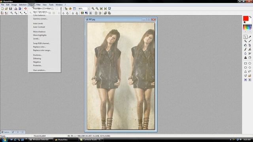Choose the Rhombus selection shape

250,67
